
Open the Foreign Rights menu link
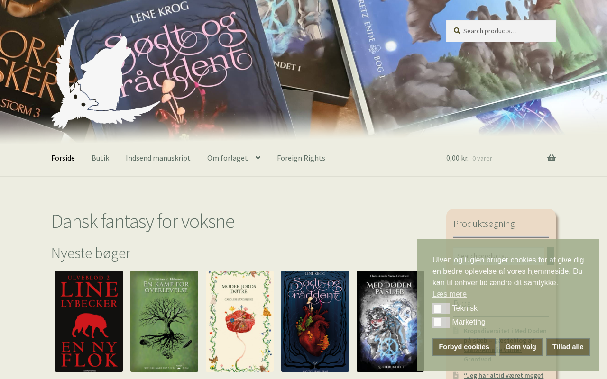point(301,158)
